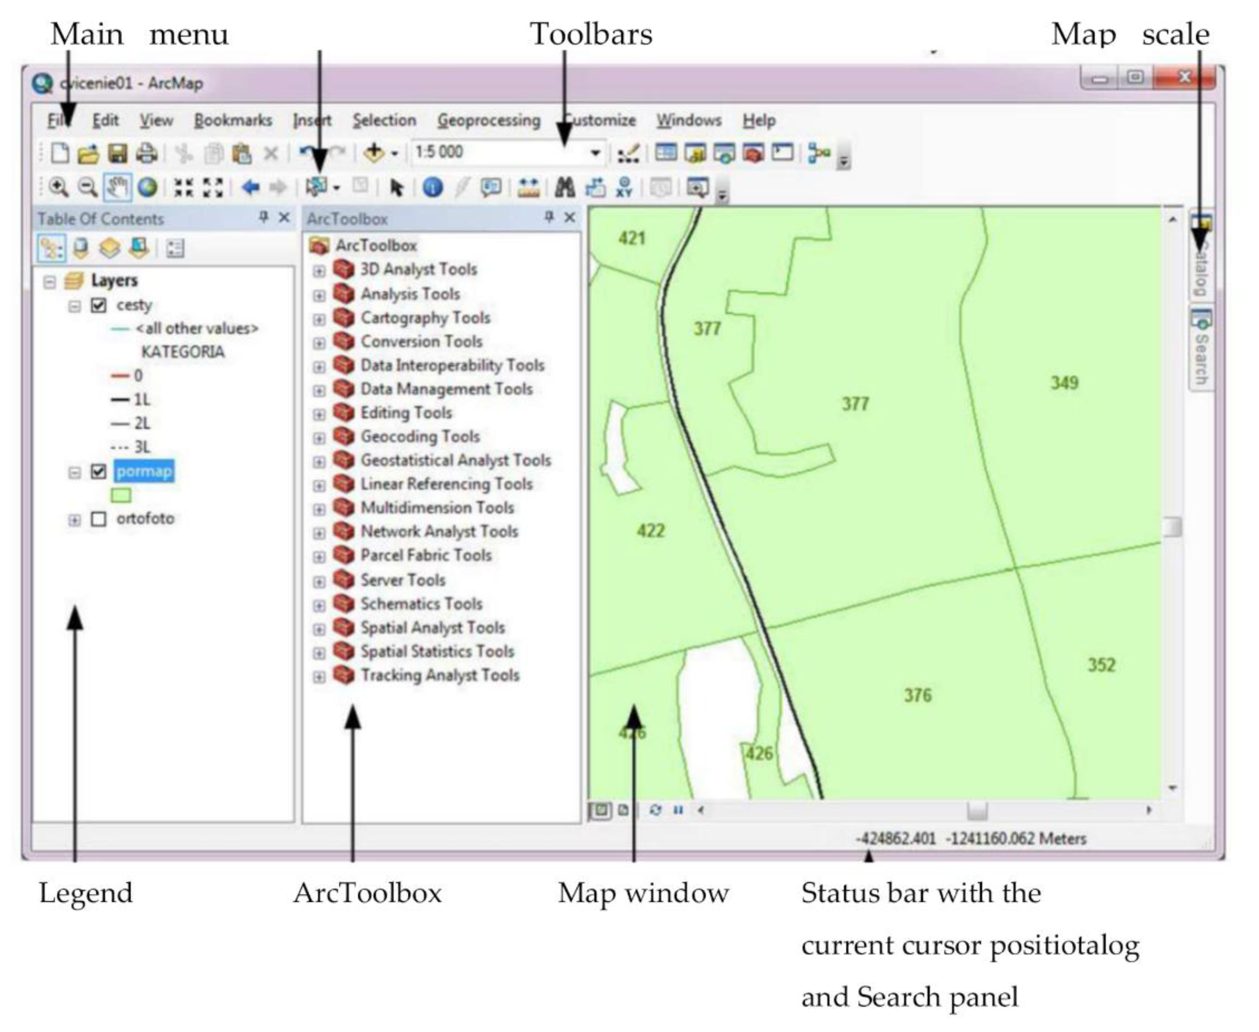Choose the Select Features tool

click(x=316, y=187)
